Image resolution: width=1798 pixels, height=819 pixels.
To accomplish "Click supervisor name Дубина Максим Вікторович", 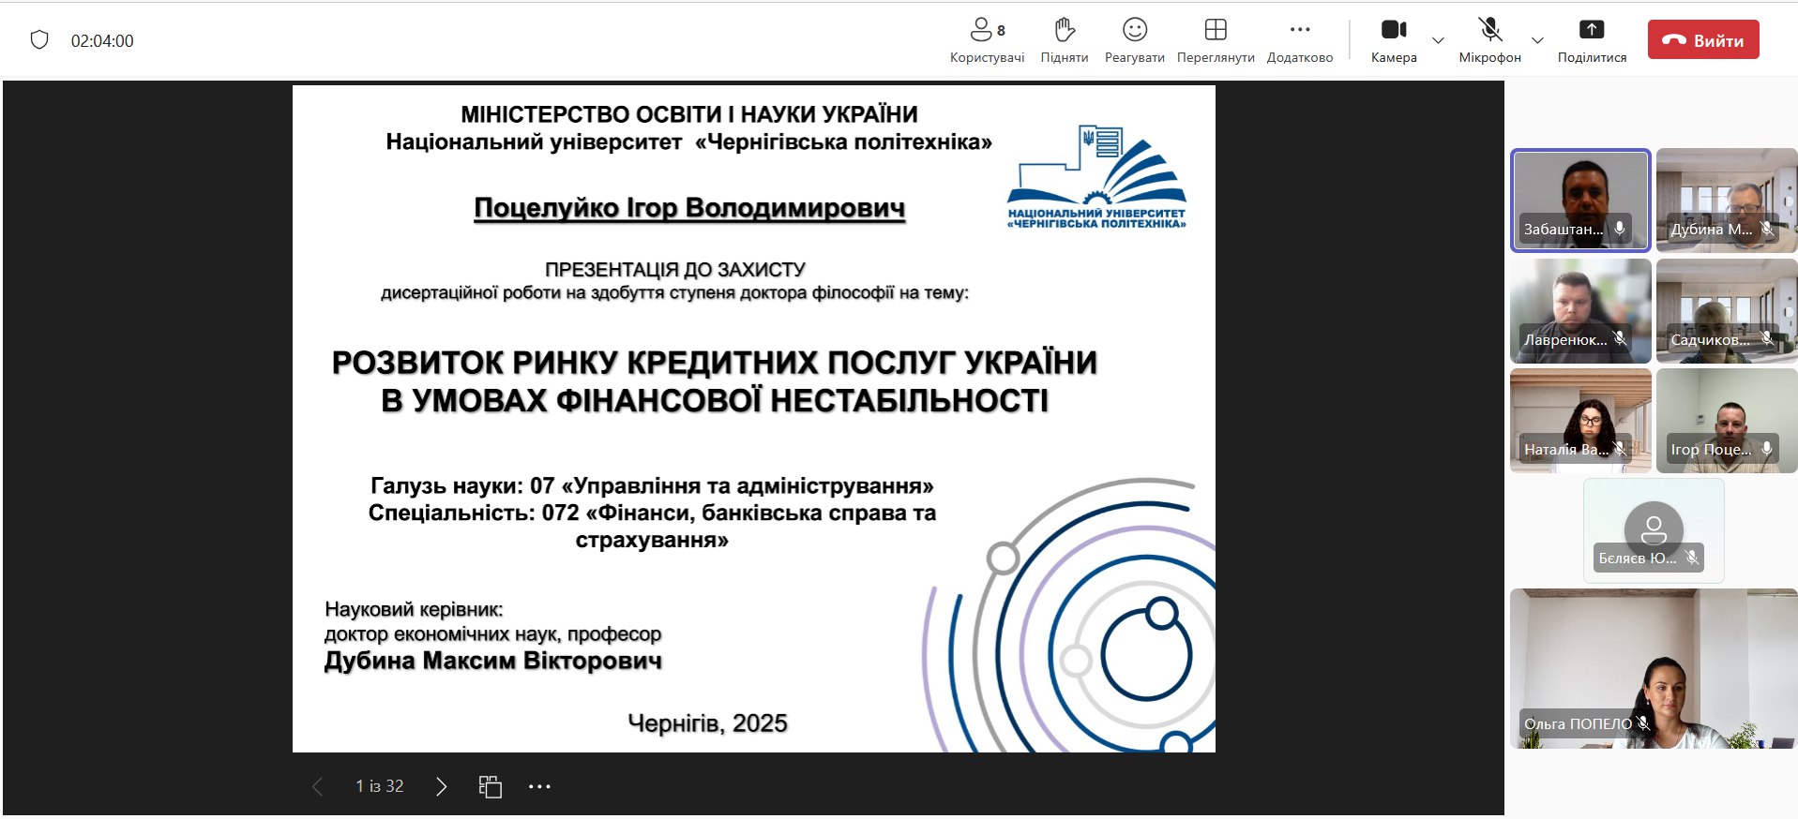I will [x=493, y=661].
